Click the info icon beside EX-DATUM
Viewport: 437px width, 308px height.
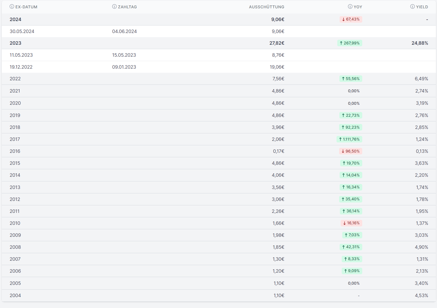coord(12,6)
